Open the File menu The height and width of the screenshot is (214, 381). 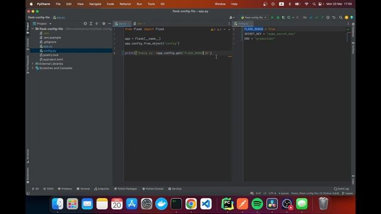58,4
